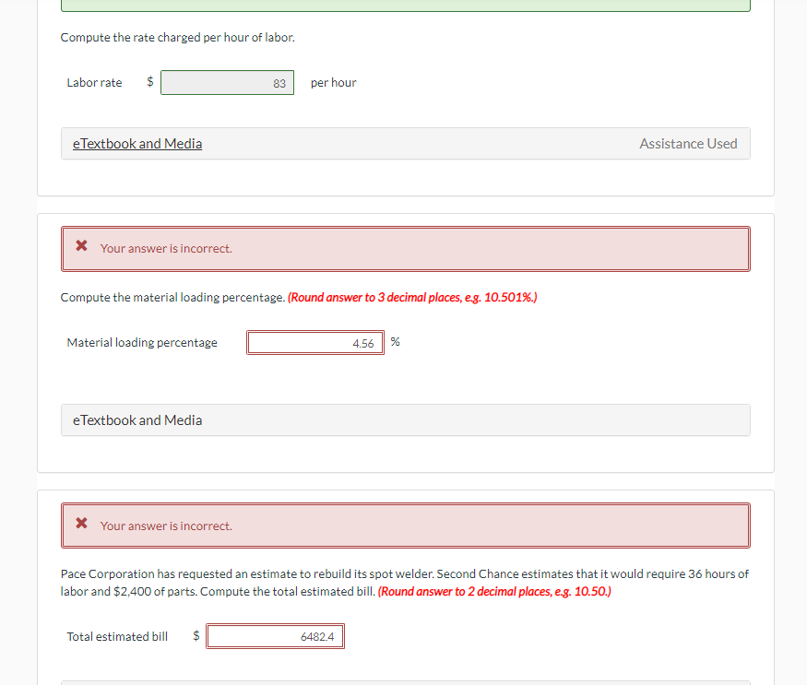Click the Material loading percentage input field
Viewport: 807px width, 685px height.
315,343
